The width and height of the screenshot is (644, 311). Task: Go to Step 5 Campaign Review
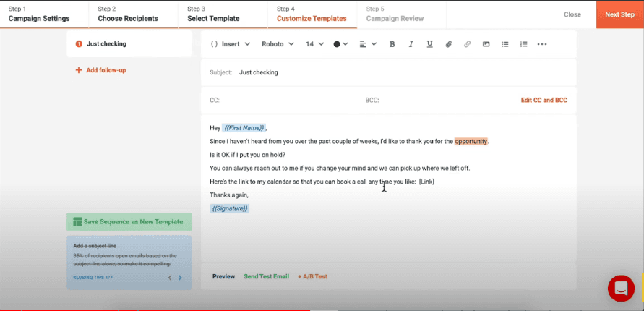[402, 14]
